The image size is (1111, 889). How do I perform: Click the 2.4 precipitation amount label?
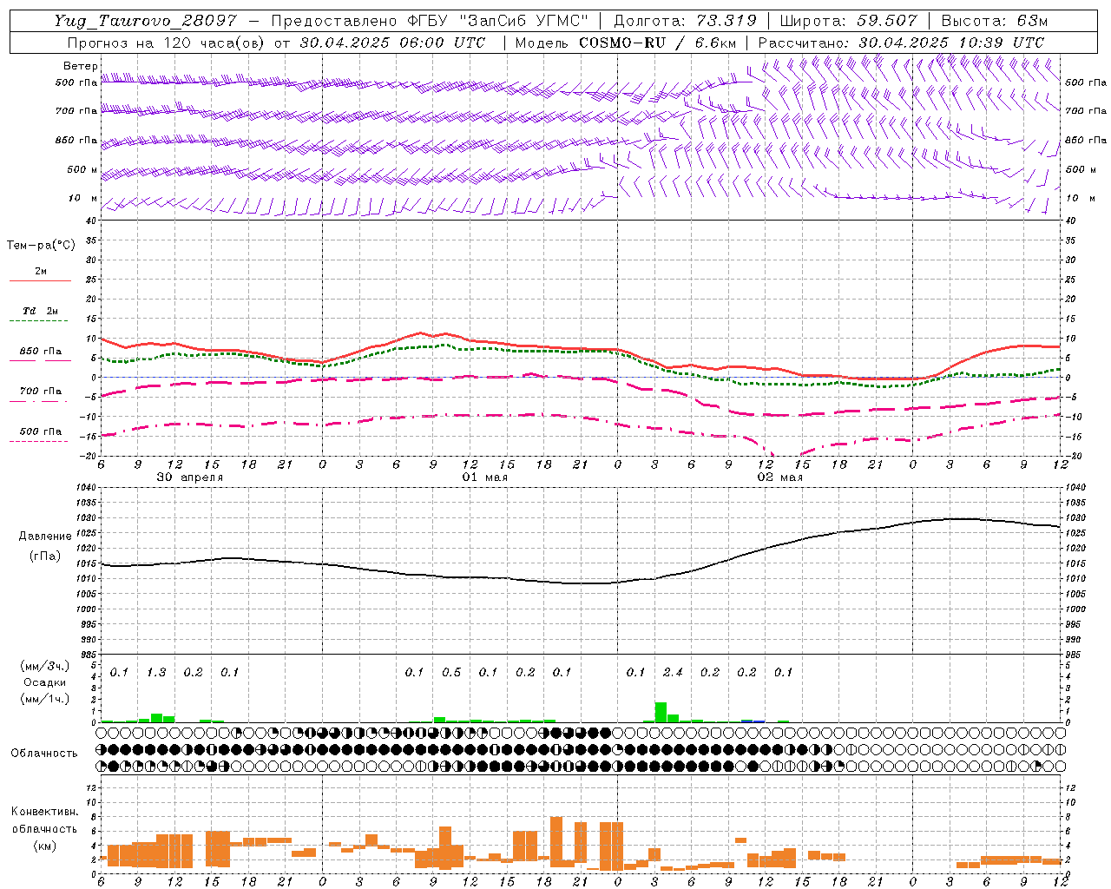[x=673, y=672]
